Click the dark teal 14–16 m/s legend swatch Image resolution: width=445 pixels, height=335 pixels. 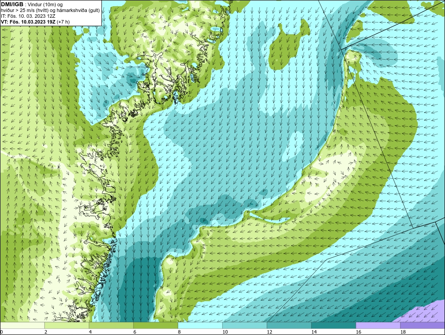tap(334, 325)
